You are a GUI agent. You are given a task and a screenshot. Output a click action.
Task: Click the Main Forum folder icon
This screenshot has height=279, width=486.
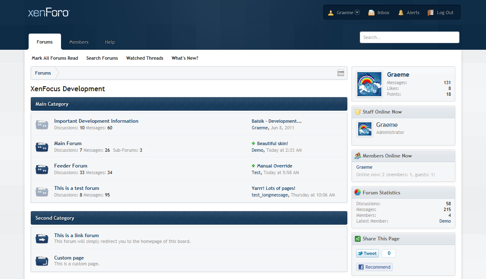pos(42,147)
